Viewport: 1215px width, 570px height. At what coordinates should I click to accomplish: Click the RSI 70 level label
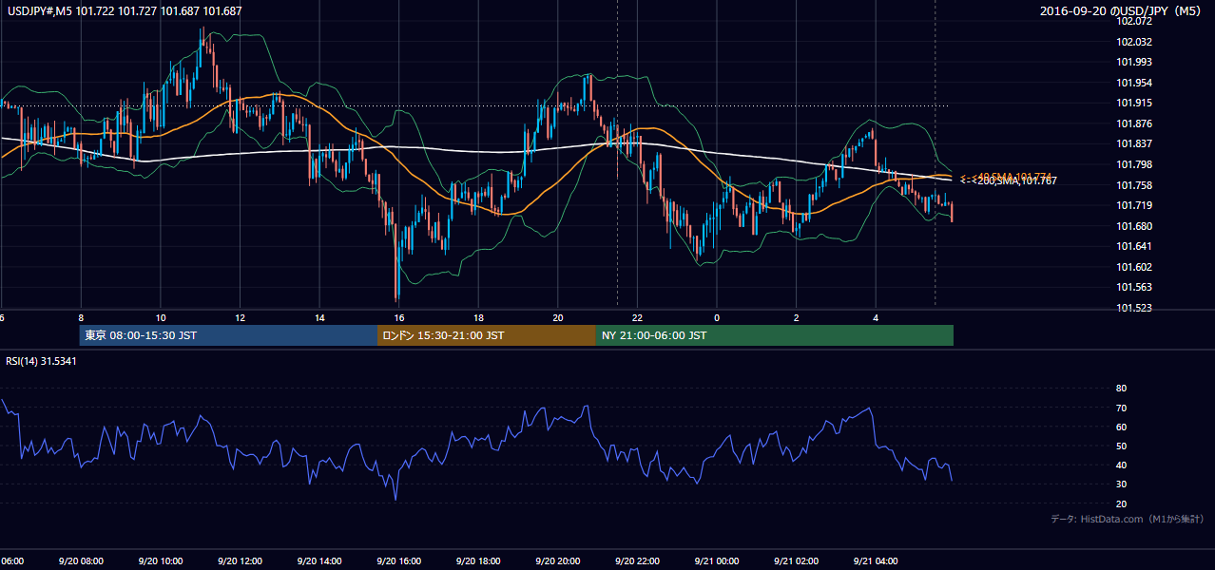click(x=1121, y=408)
